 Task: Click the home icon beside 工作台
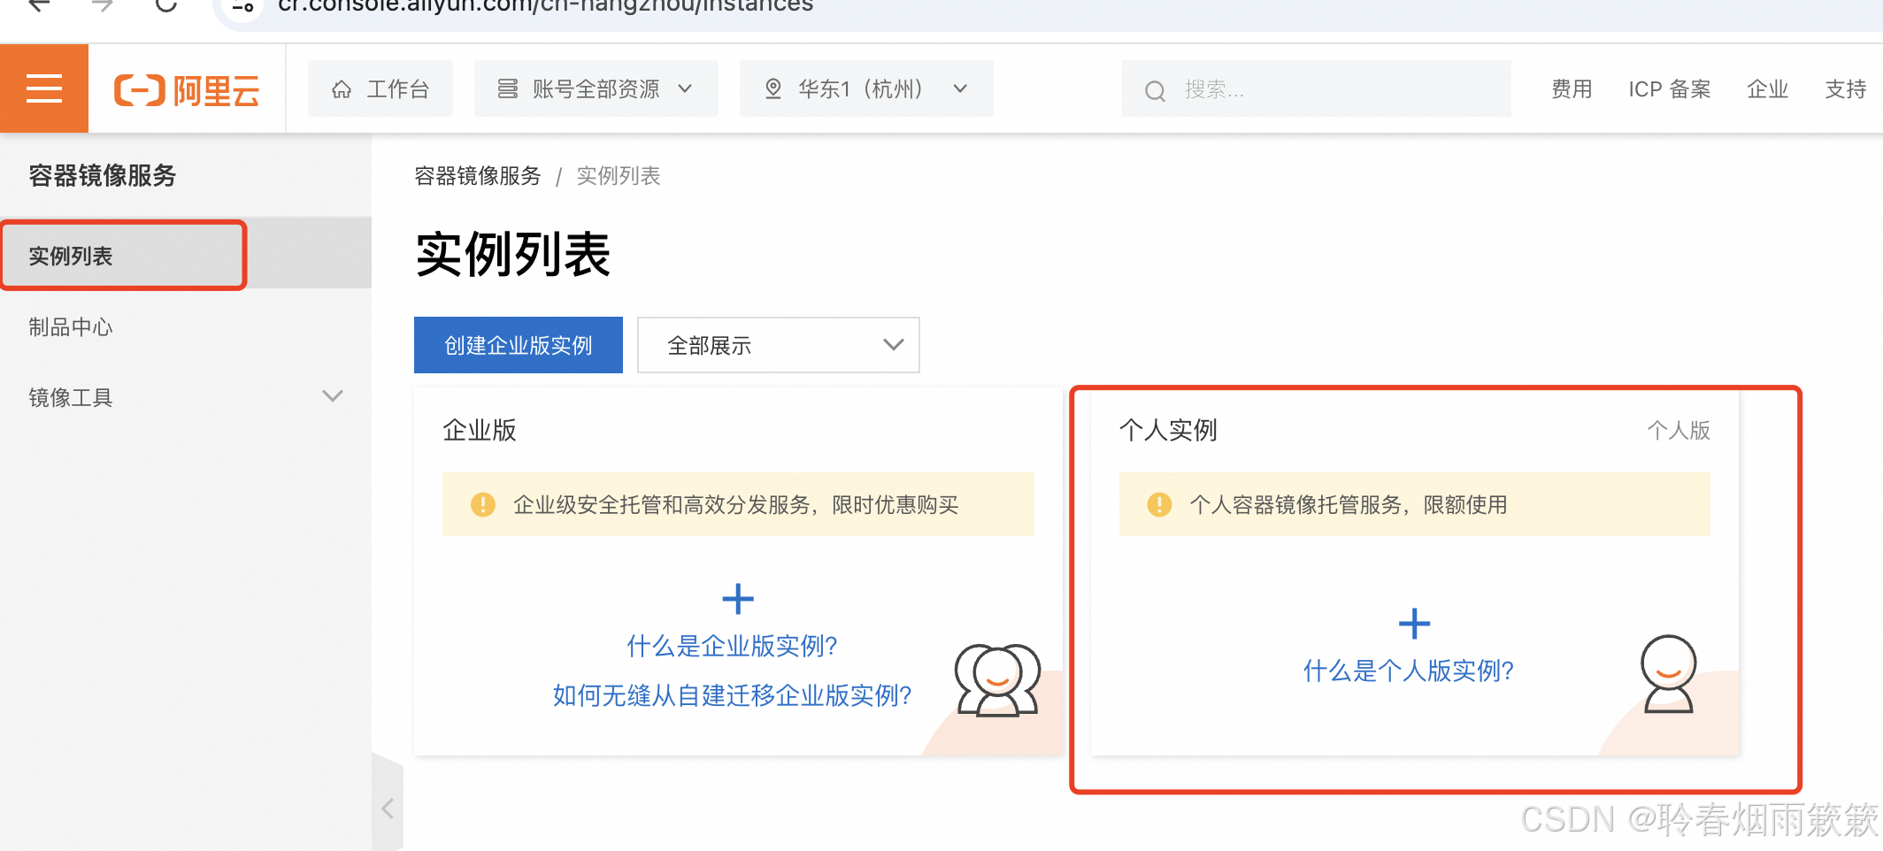(x=342, y=89)
